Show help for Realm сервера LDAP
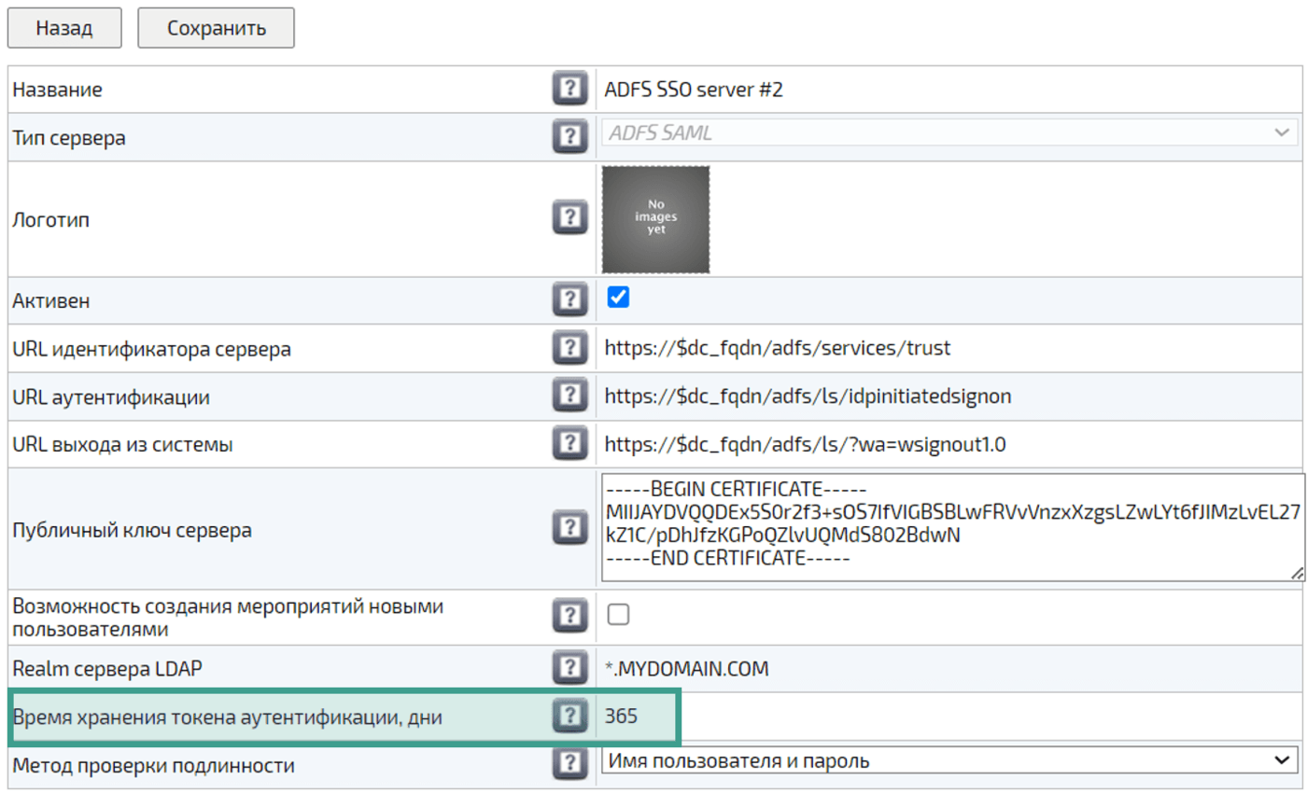The height and width of the screenshot is (793, 1307). (x=569, y=668)
